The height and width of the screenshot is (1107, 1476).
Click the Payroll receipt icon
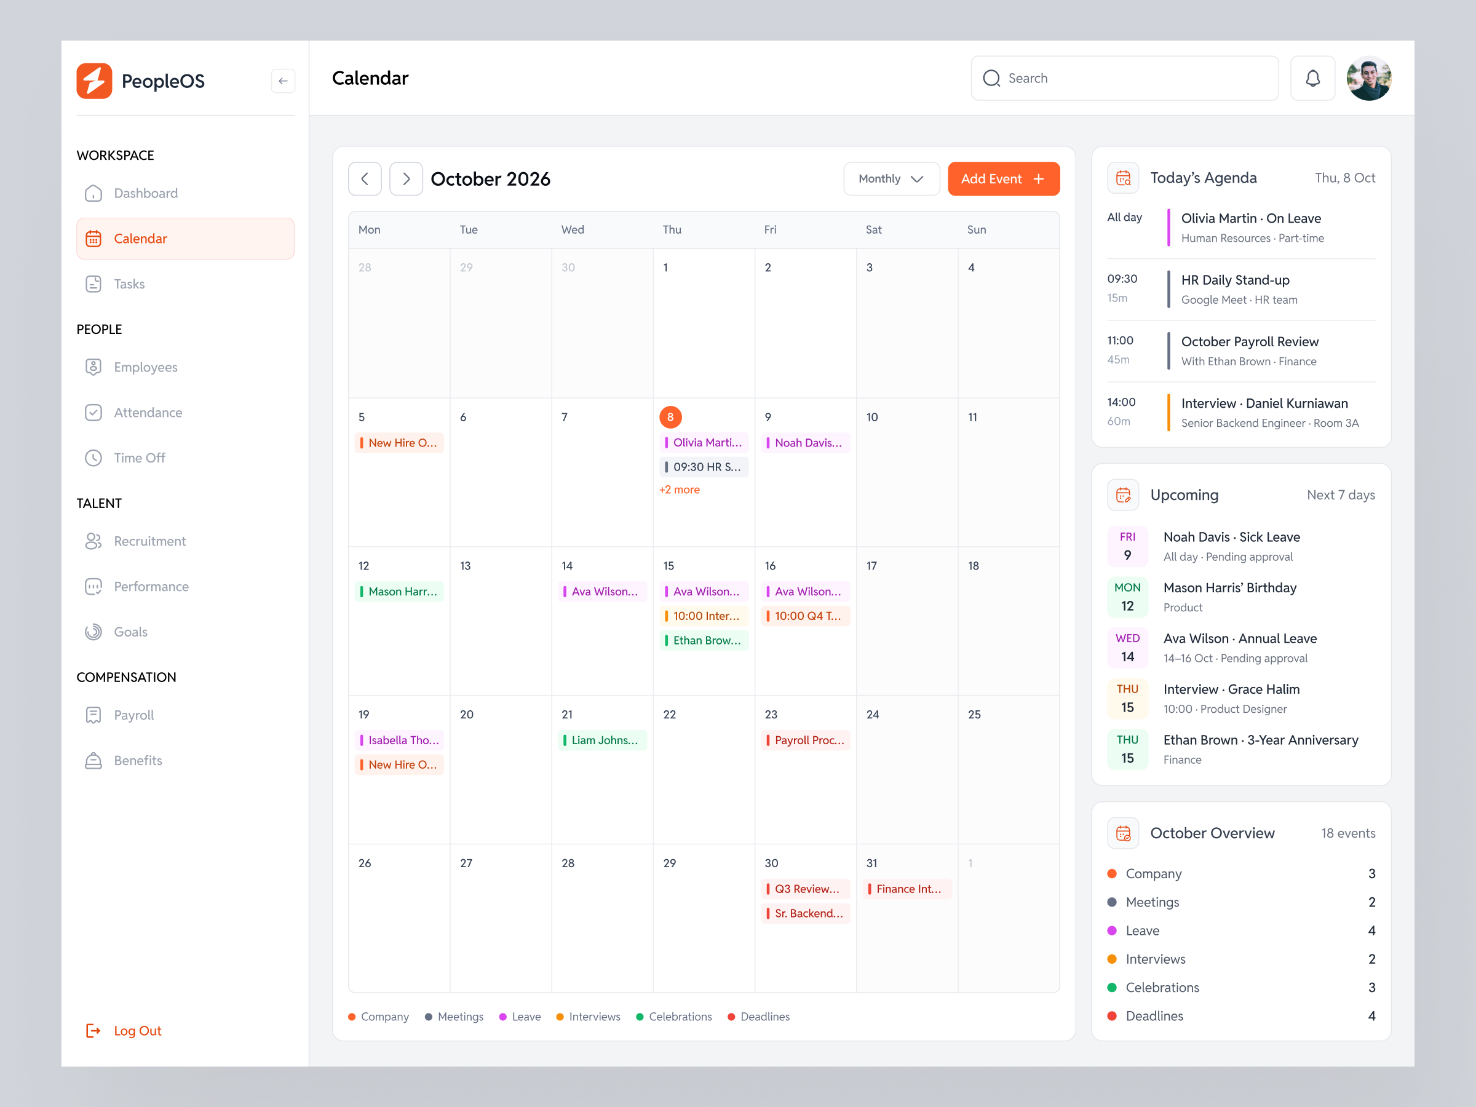93,715
